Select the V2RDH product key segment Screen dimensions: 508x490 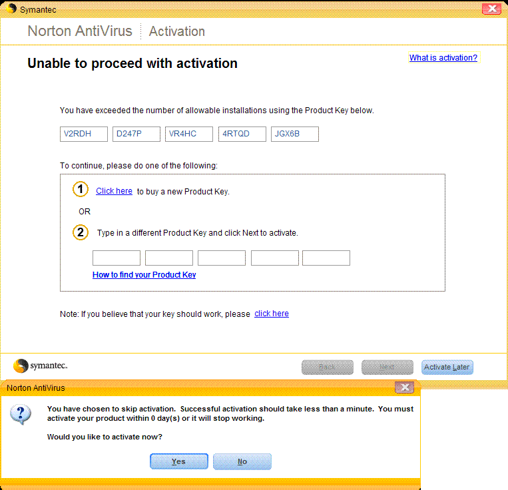[x=84, y=134]
